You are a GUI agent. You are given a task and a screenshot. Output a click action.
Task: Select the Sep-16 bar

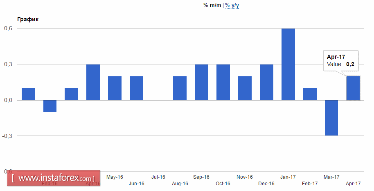[201, 82]
